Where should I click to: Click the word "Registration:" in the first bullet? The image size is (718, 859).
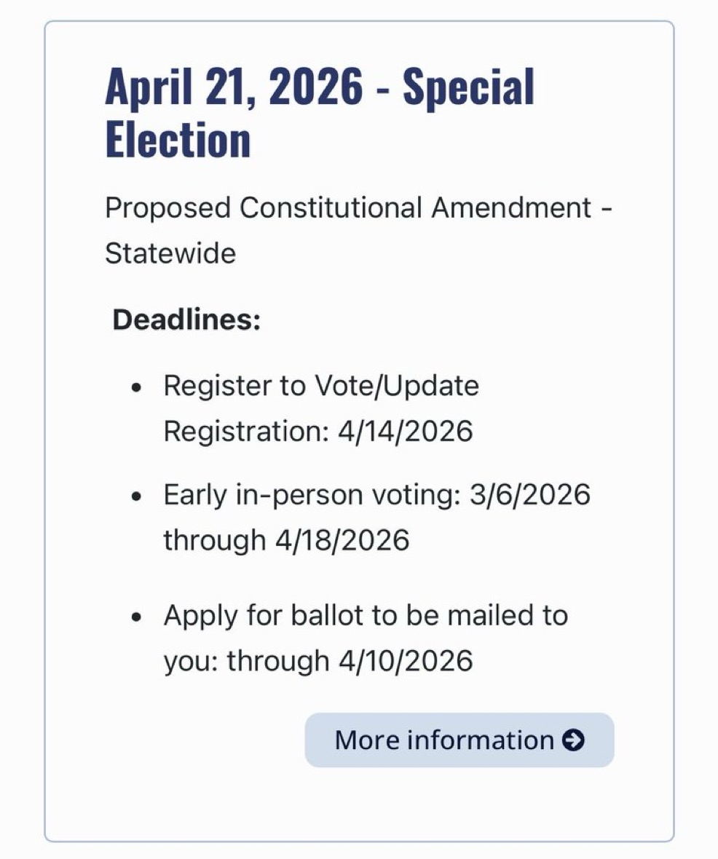pyautogui.click(x=246, y=431)
